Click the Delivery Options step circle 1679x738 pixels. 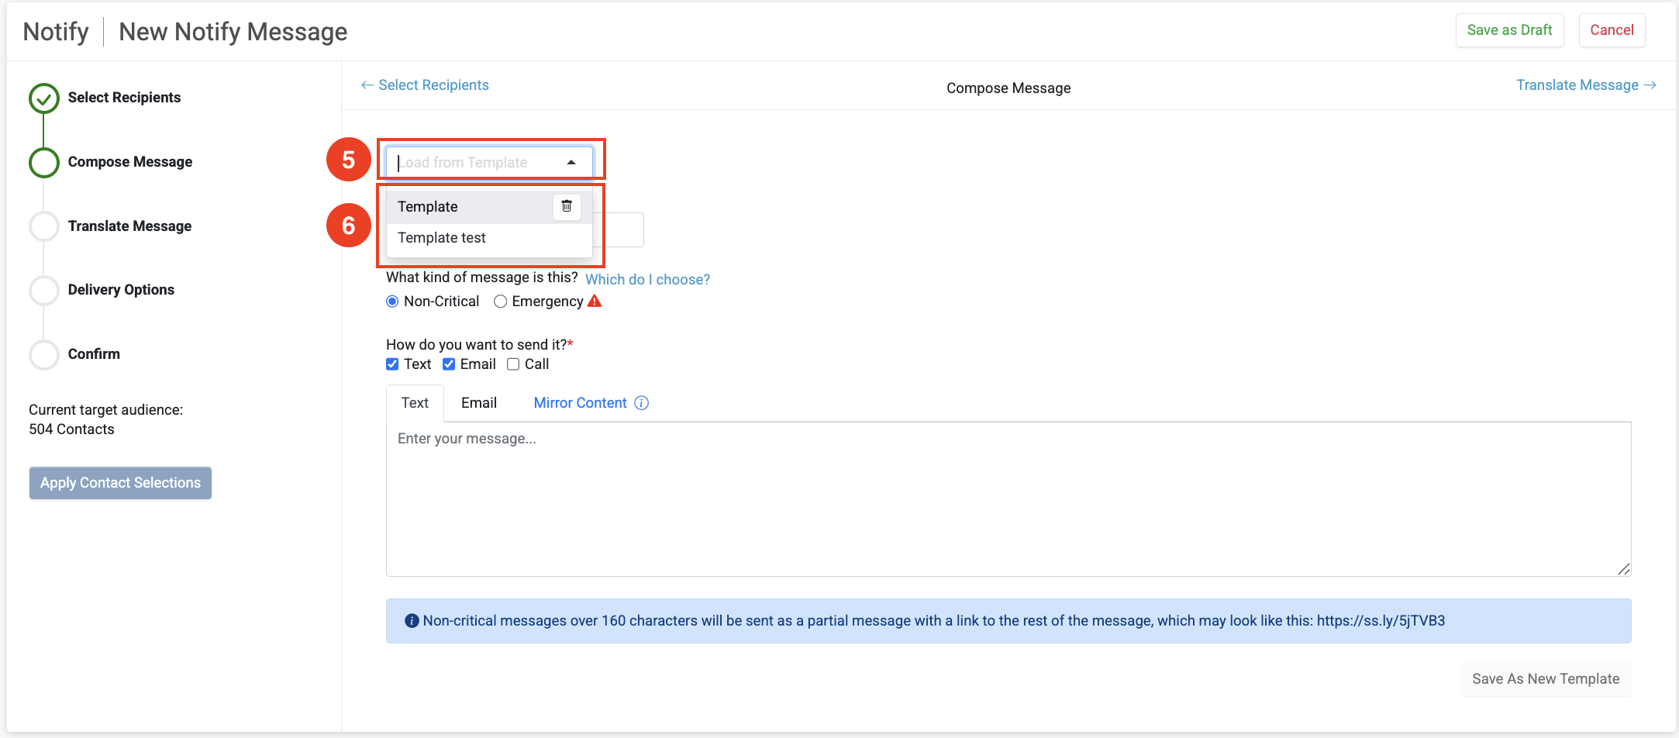(44, 291)
